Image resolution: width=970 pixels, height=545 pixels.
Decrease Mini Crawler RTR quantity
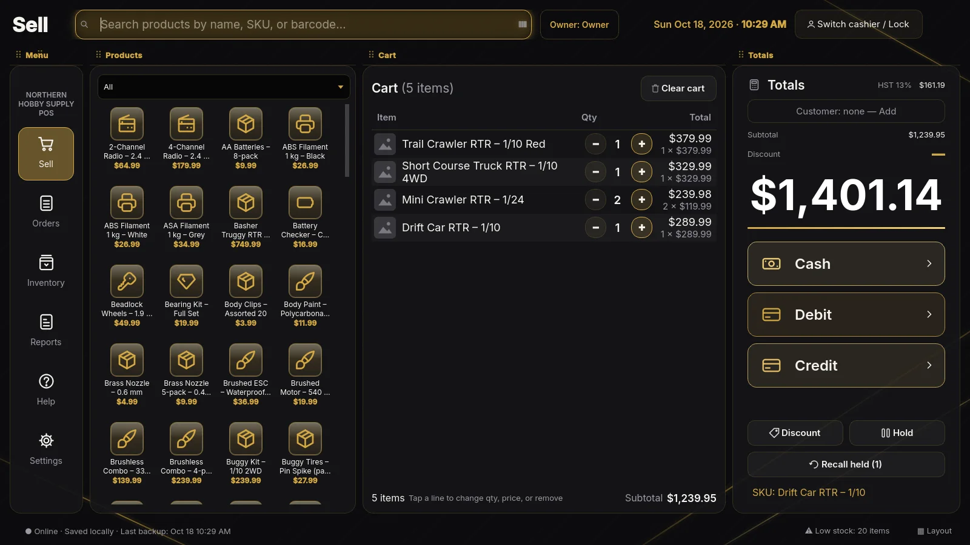[x=595, y=200]
